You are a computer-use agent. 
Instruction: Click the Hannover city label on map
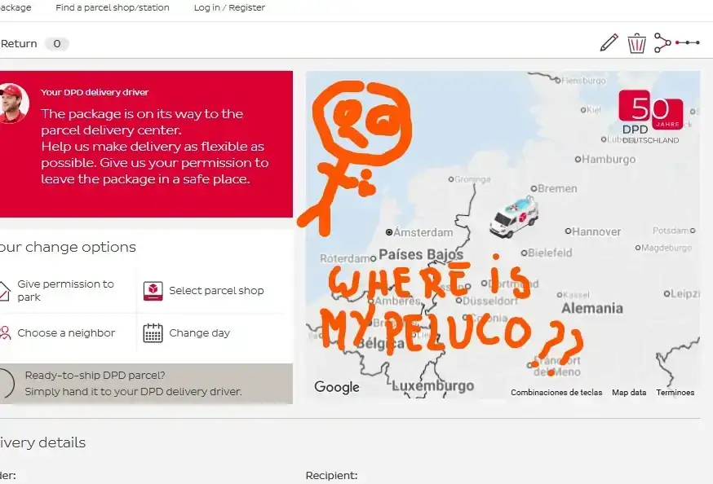click(x=596, y=231)
